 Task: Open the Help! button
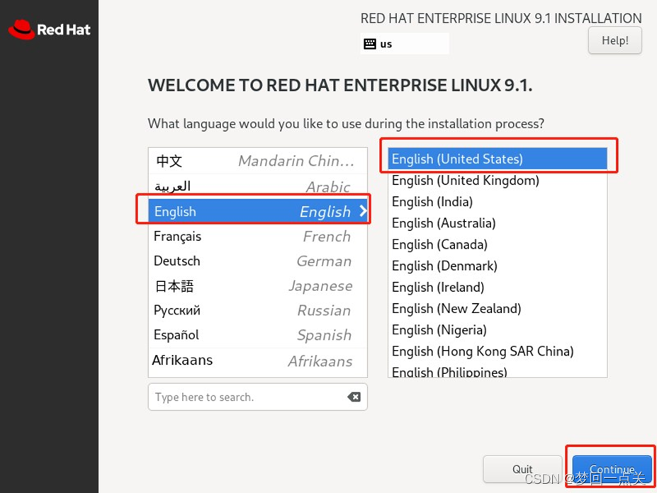tap(614, 40)
